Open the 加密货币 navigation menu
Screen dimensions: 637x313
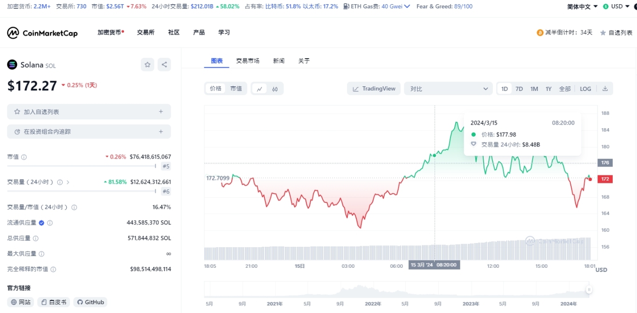111,33
